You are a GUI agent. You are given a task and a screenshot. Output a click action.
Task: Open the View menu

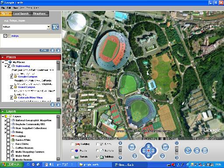tap(15, 8)
